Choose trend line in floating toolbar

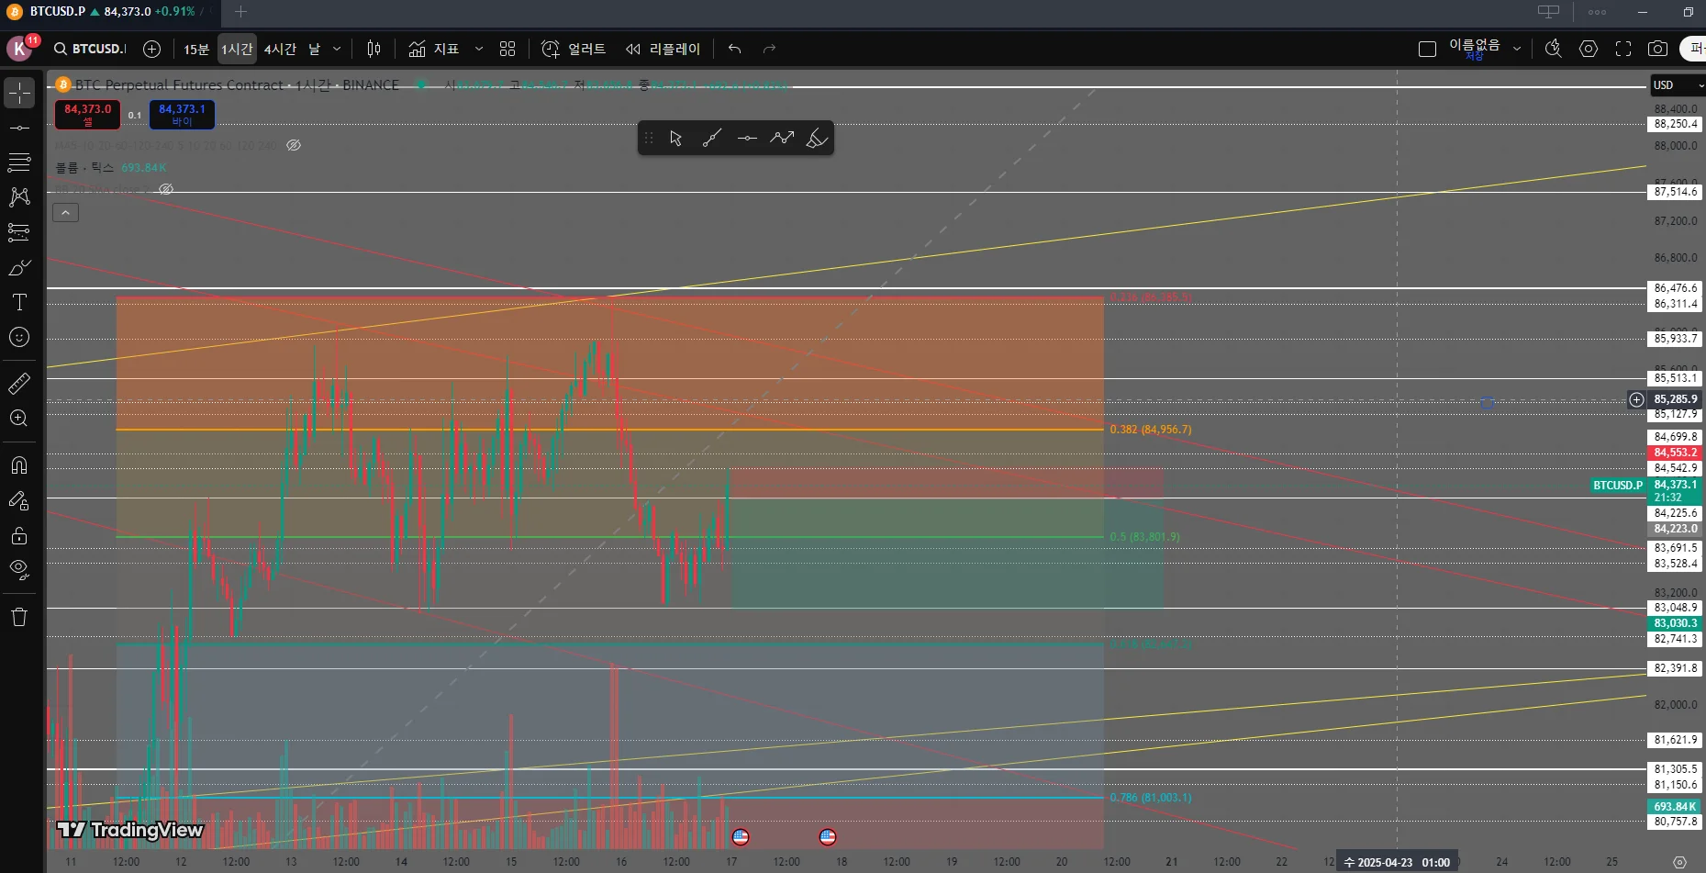[x=711, y=138]
